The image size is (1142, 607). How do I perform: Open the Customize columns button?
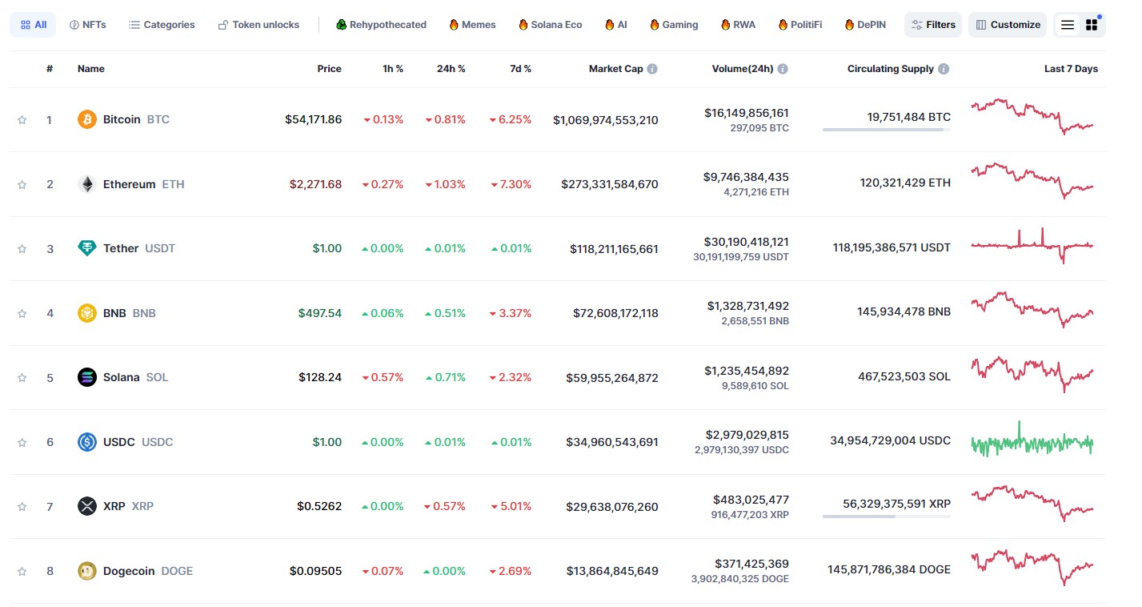1008,25
